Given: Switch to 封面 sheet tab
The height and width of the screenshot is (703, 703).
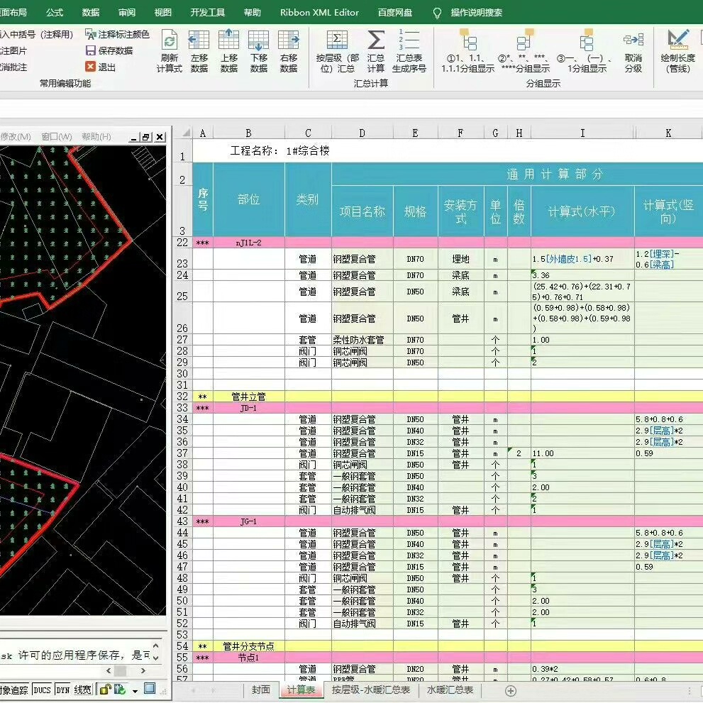Looking at the screenshot, I should (260, 690).
